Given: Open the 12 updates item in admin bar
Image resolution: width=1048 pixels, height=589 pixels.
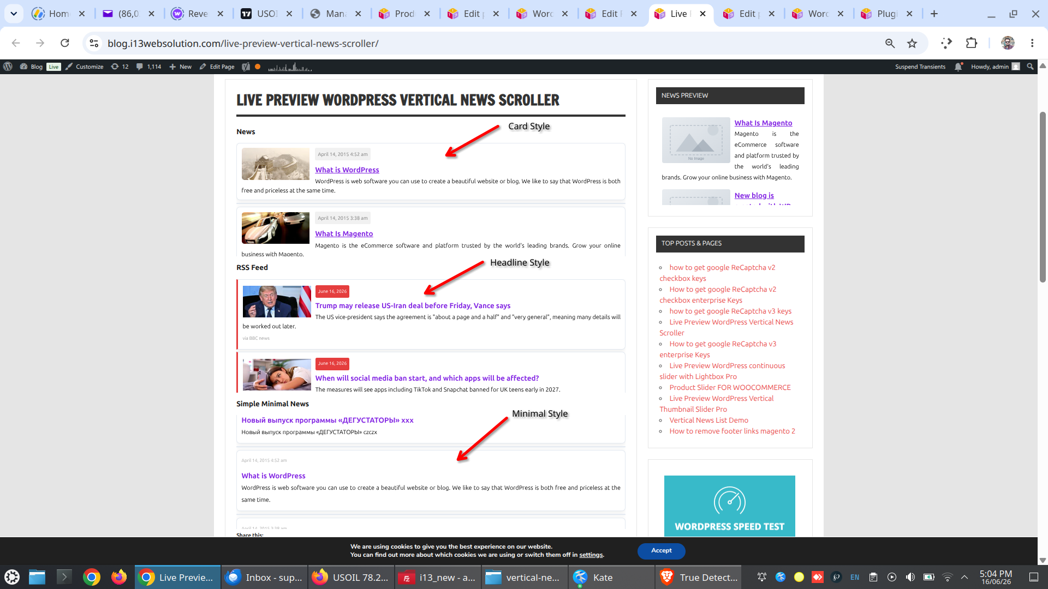Looking at the screenshot, I should click(120, 67).
